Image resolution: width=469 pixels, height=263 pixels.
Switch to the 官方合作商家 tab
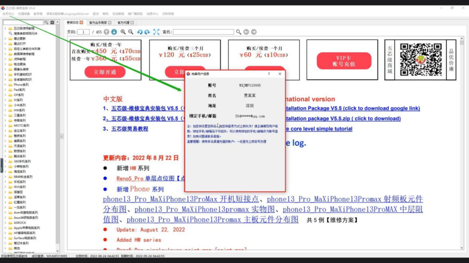click(98, 23)
